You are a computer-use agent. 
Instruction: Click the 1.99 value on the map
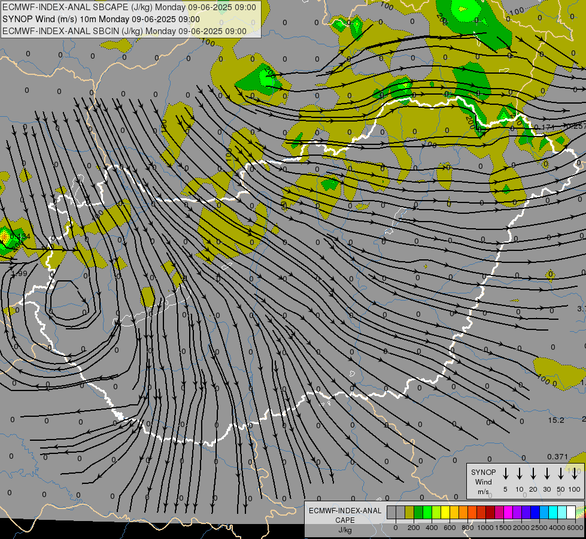tap(20, 274)
